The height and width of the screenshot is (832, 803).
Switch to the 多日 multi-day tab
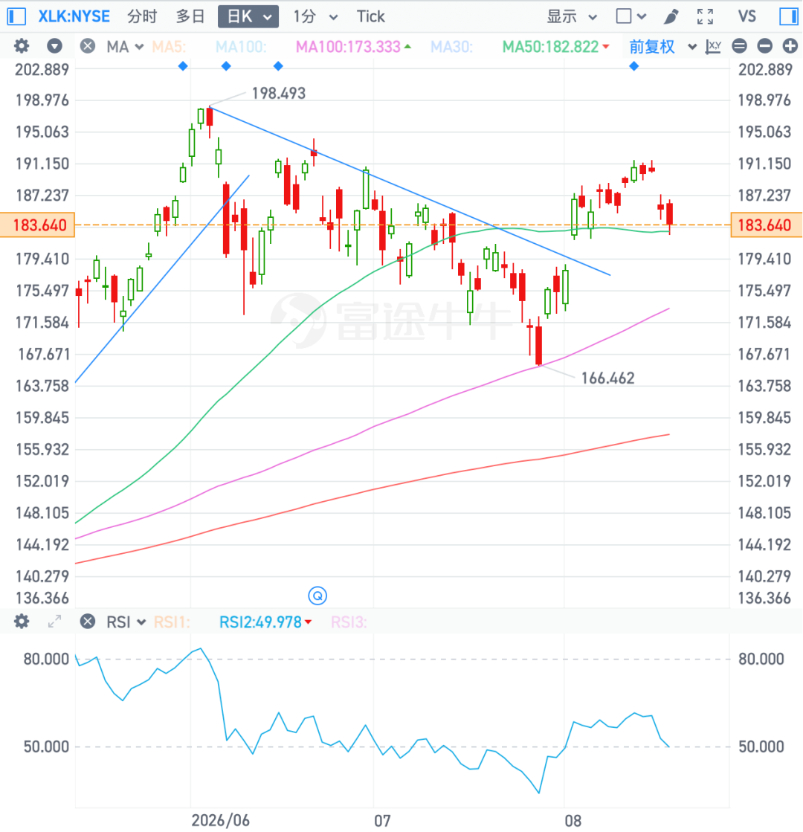[x=190, y=16]
